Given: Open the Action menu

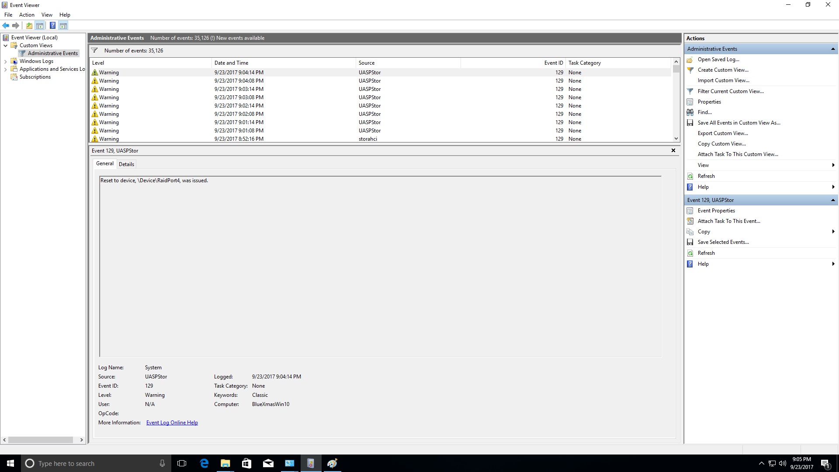Looking at the screenshot, I should click(27, 15).
